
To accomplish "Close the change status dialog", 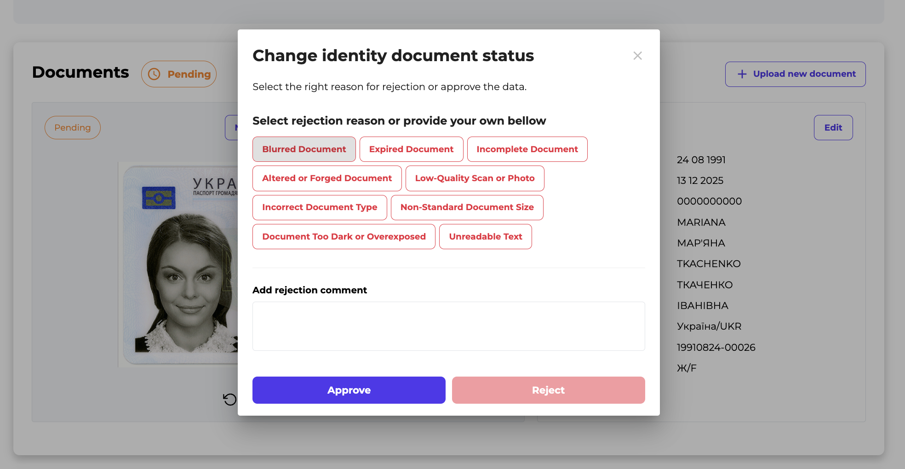I will [x=637, y=56].
